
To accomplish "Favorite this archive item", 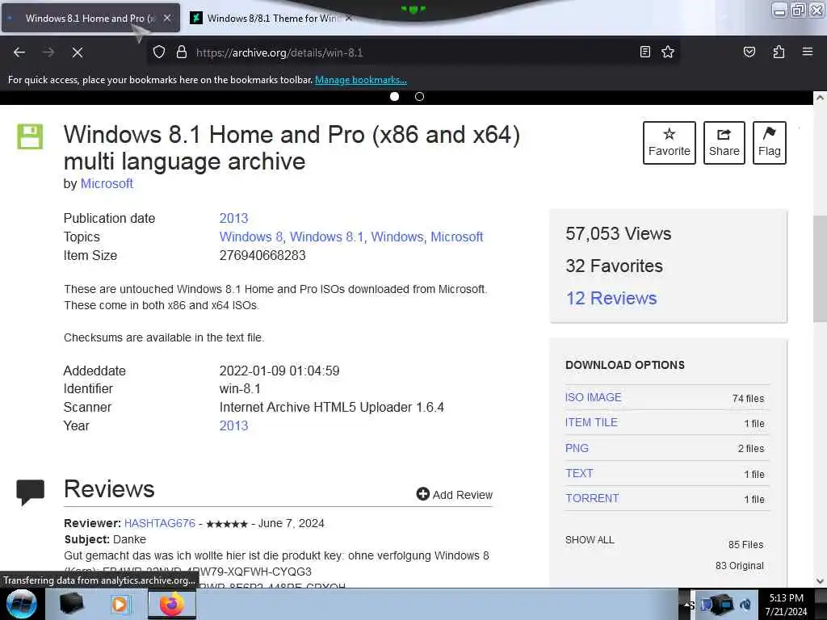I will tap(669, 143).
